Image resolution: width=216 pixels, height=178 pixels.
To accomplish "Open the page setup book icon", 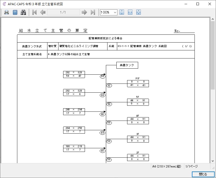I will (x=15, y=12).
